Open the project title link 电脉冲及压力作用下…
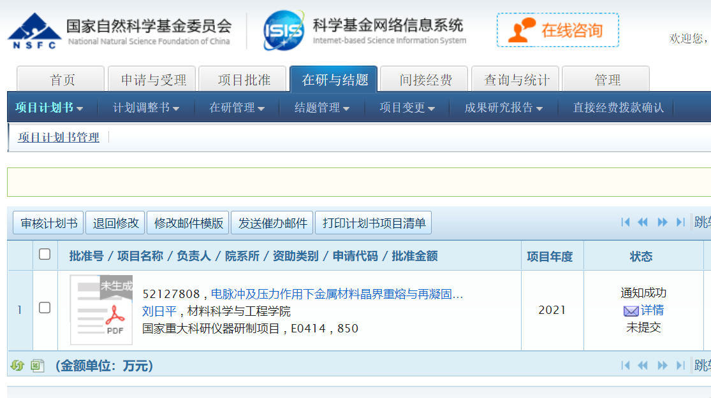711x398 pixels. [x=337, y=294]
